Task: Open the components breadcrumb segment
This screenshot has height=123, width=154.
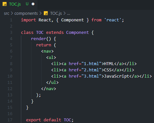Action: point(26,13)
